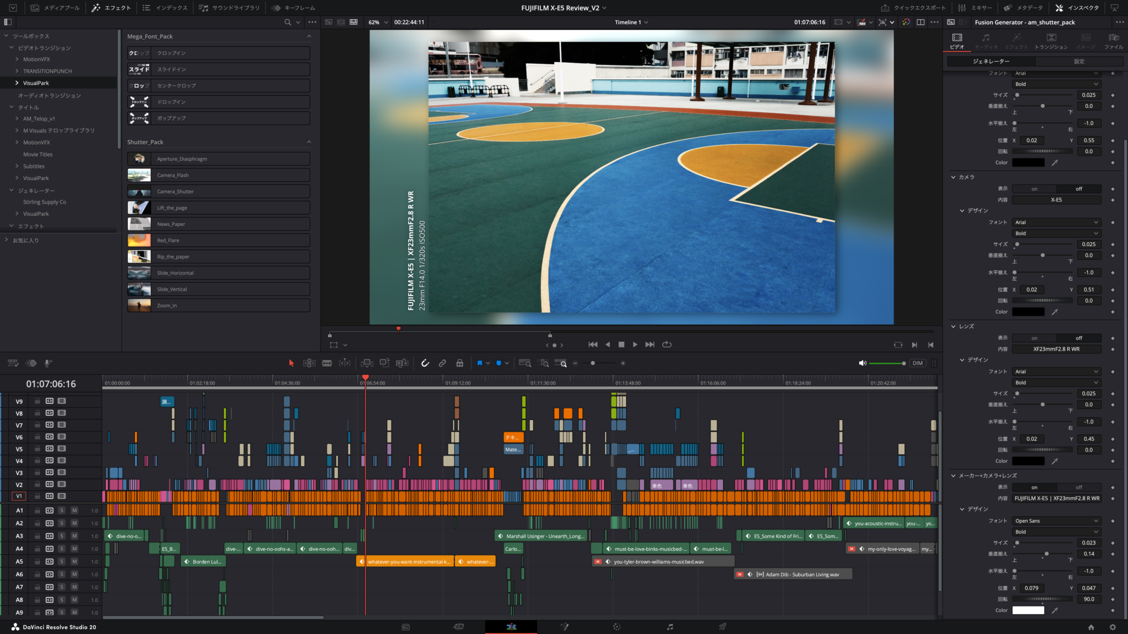
Task: Collapse the Shutter_Pack section
Action: (x=309, y=142)
